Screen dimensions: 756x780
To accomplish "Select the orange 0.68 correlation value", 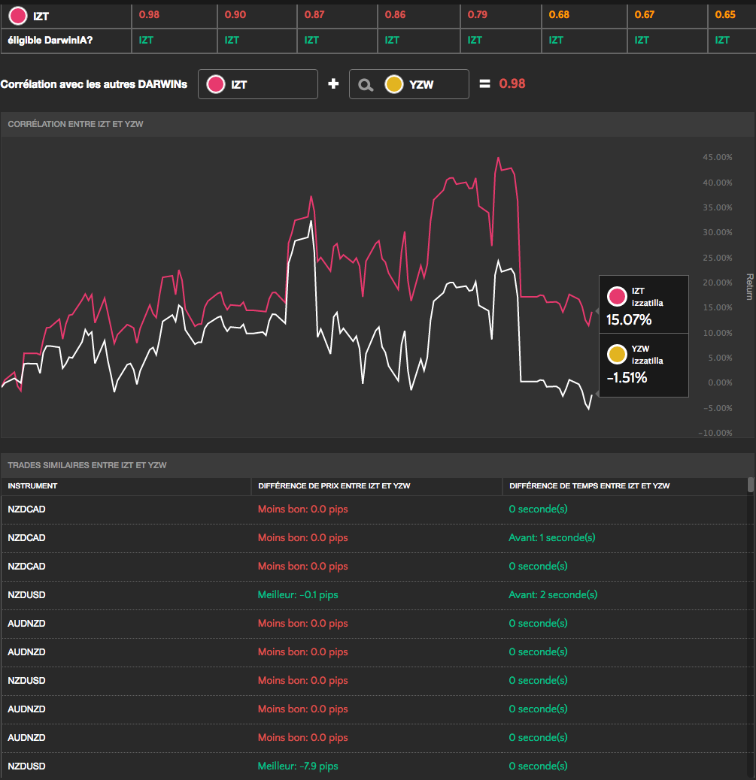I will [559, 15].
